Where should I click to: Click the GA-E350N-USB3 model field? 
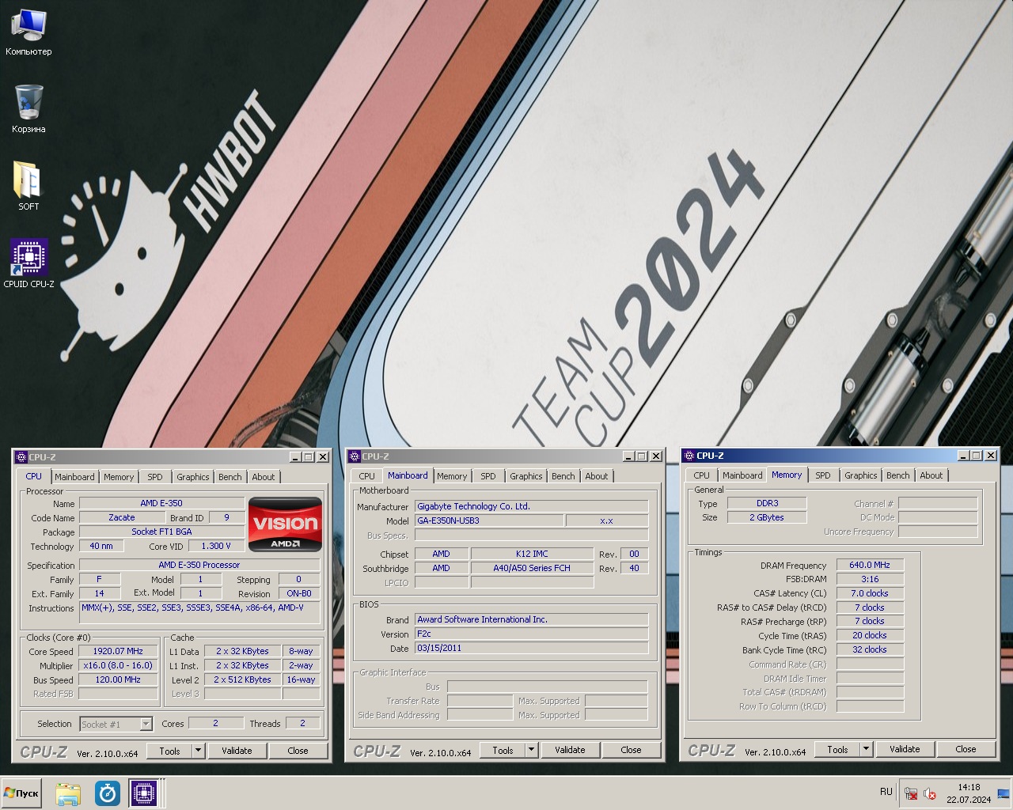[x=489, y=520]
